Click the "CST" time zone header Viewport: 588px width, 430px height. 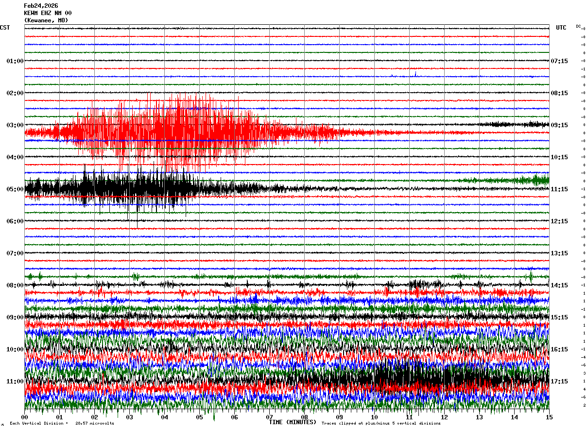pos(5,28)
